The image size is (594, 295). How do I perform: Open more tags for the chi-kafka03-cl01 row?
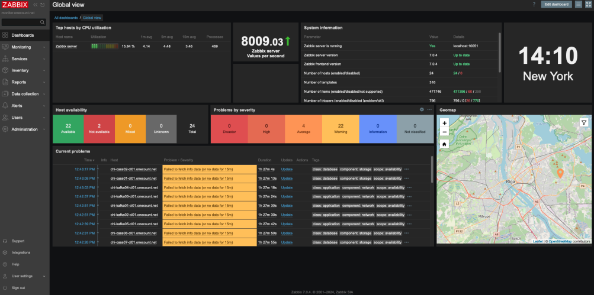click(409, 197)
